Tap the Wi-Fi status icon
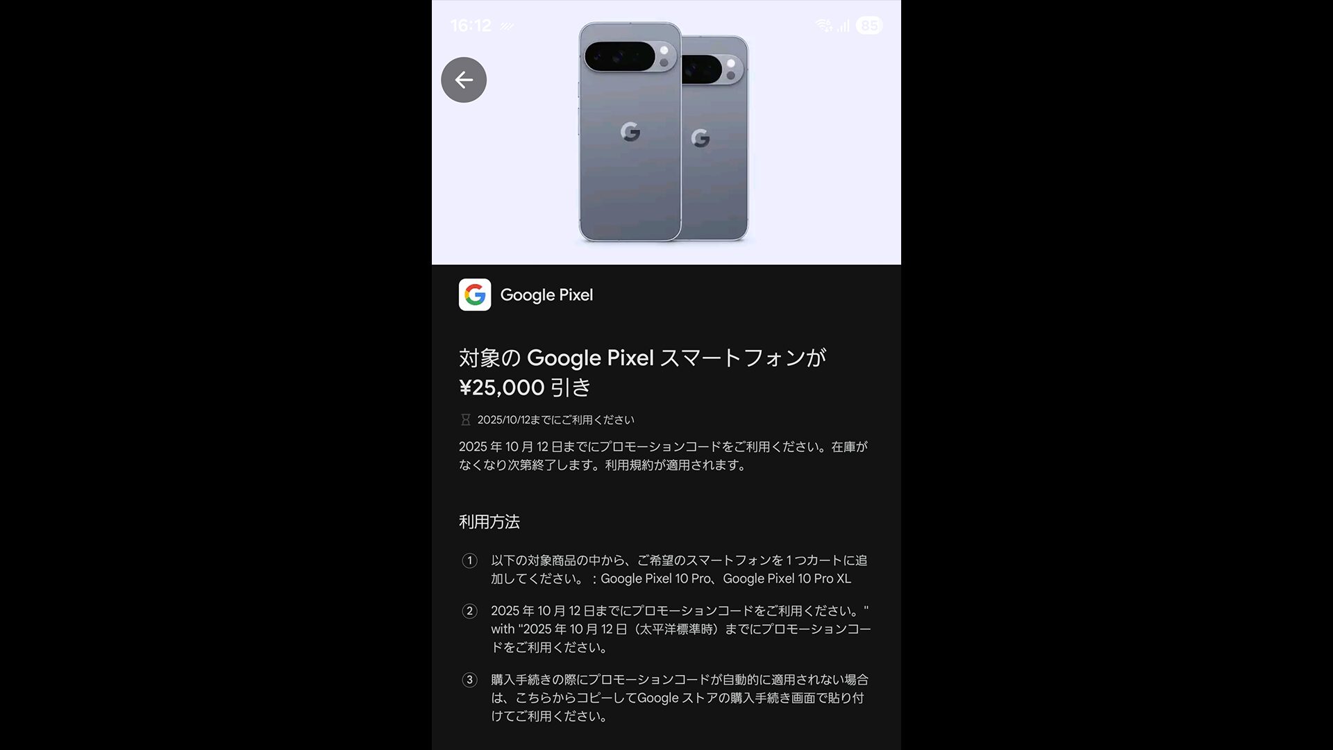 (x=824, y=26)
